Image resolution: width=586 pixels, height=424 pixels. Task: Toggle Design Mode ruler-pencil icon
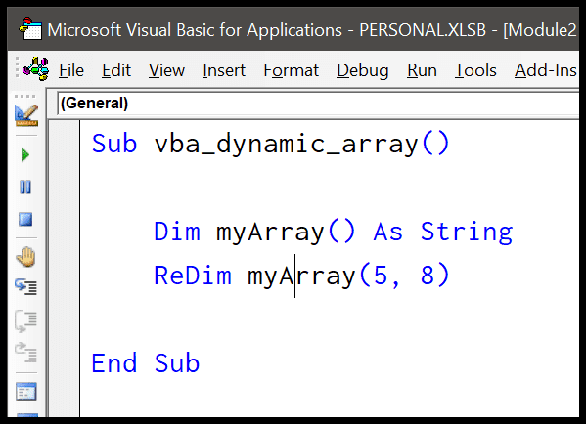tap(25, 115)
